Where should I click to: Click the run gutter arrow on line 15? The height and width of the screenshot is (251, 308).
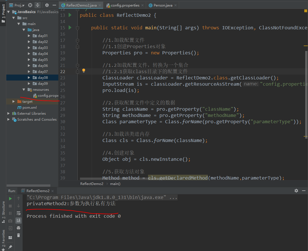click(70, 28)
